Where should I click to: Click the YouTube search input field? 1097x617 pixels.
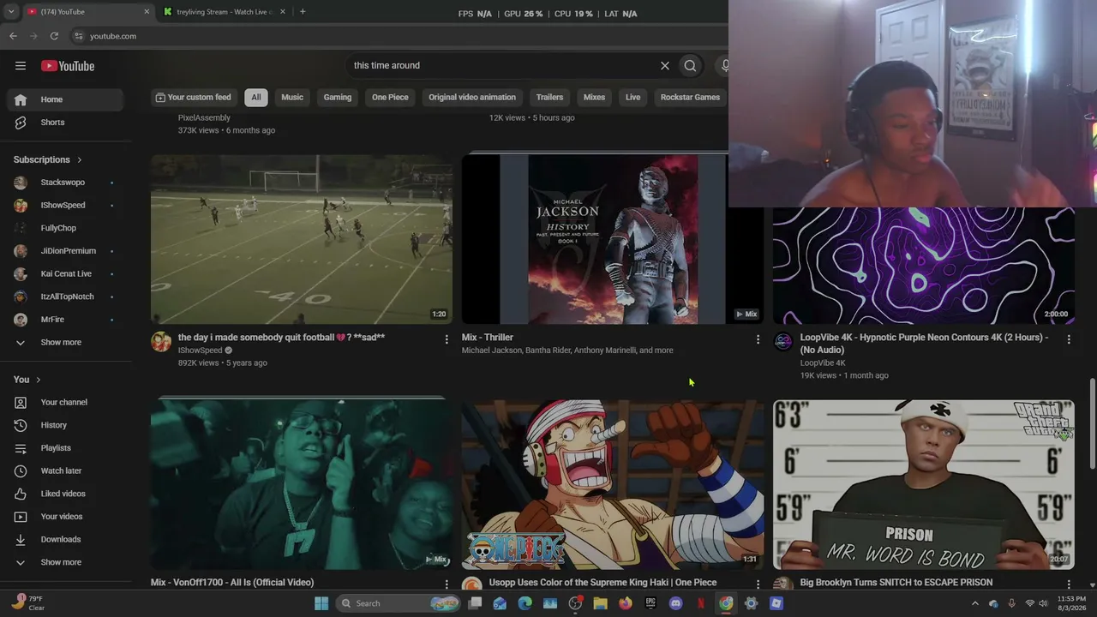(x=501, y=65)
